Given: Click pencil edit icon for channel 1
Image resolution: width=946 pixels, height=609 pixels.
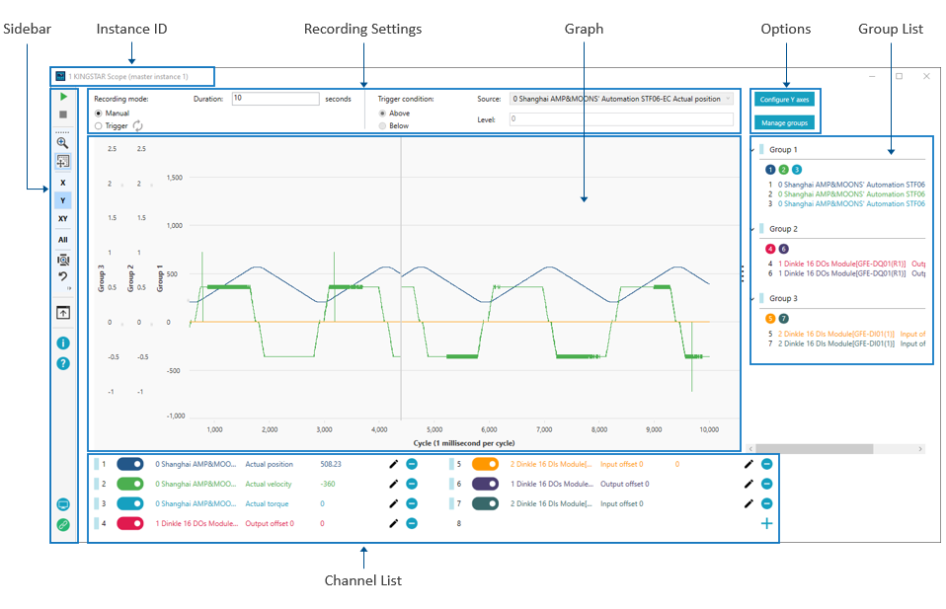Looking at the screenshot, I should (x=394, y=464).
